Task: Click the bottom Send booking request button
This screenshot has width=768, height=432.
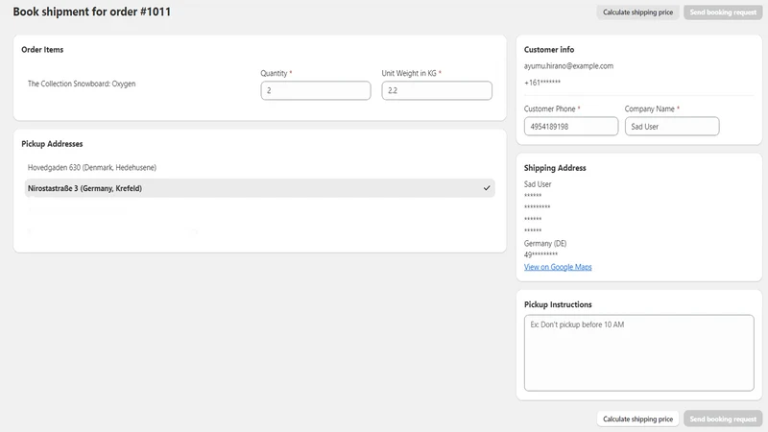Action: tap(723, 419)
